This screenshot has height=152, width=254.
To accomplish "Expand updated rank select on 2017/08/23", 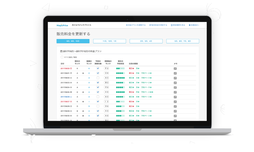I will (x=107, y=83).
